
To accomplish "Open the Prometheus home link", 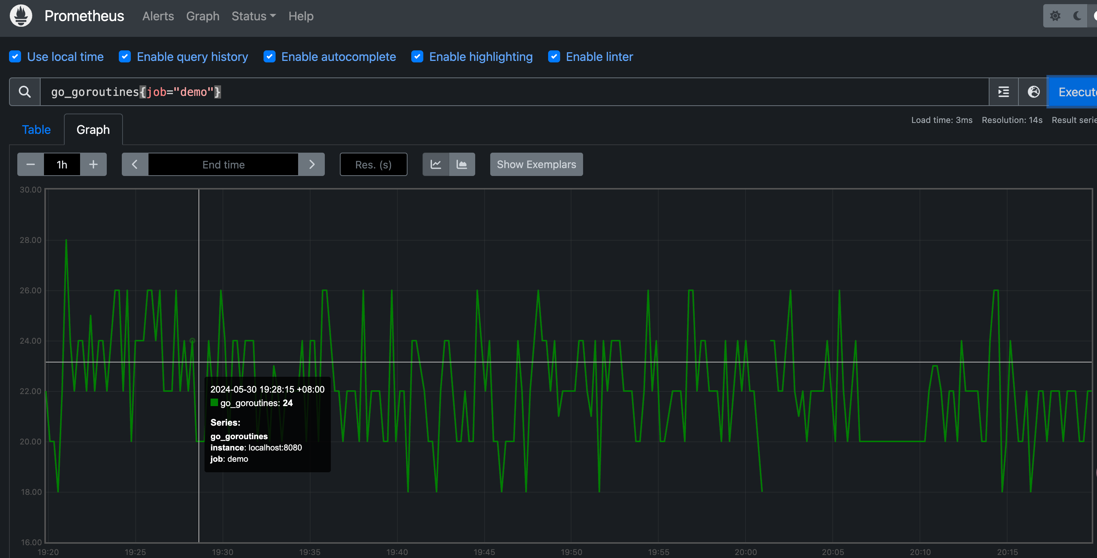I will [84, 16].
